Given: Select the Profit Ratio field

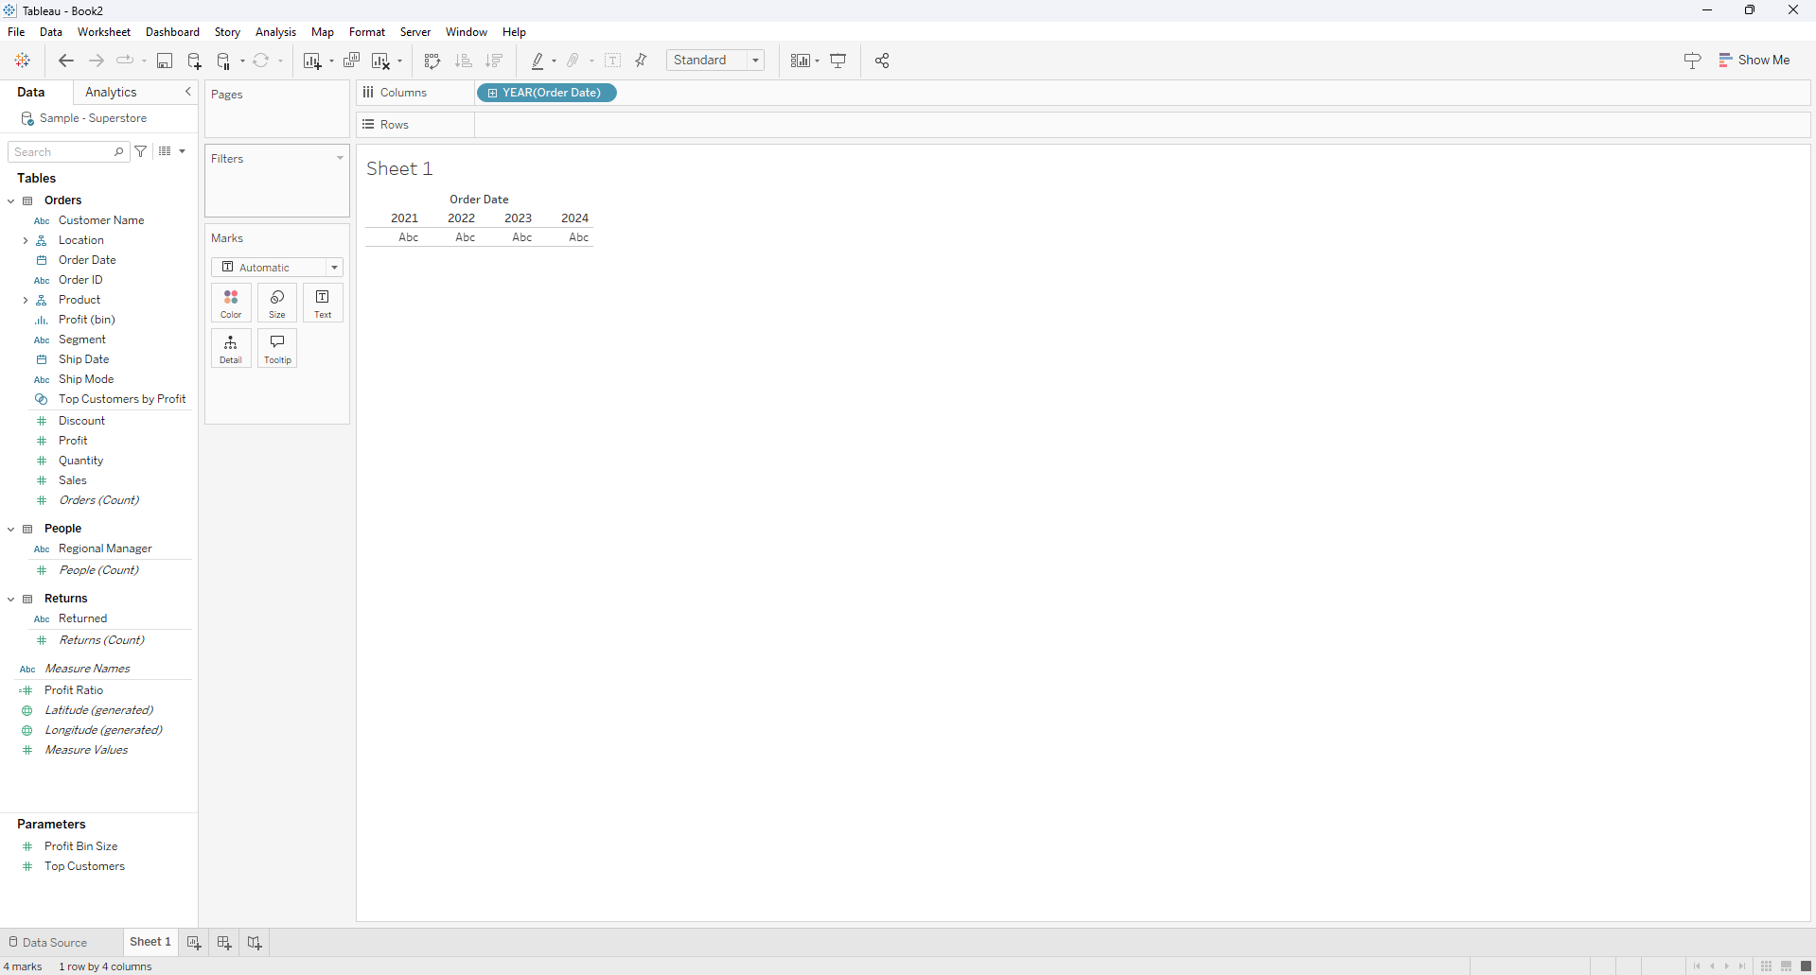Looking at the screenshot, I should [x=74, y=690].
